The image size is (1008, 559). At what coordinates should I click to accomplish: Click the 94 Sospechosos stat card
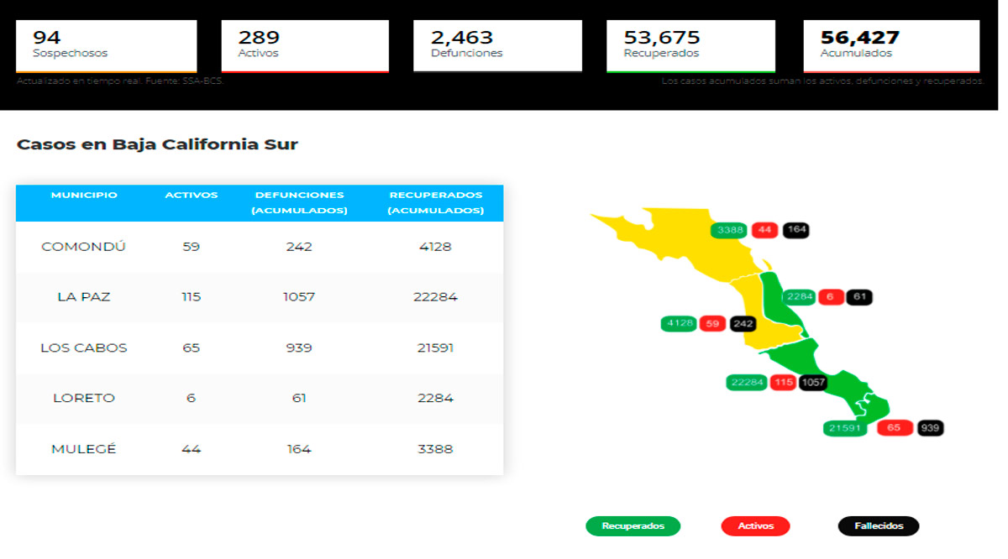click(x=107, y=46)
